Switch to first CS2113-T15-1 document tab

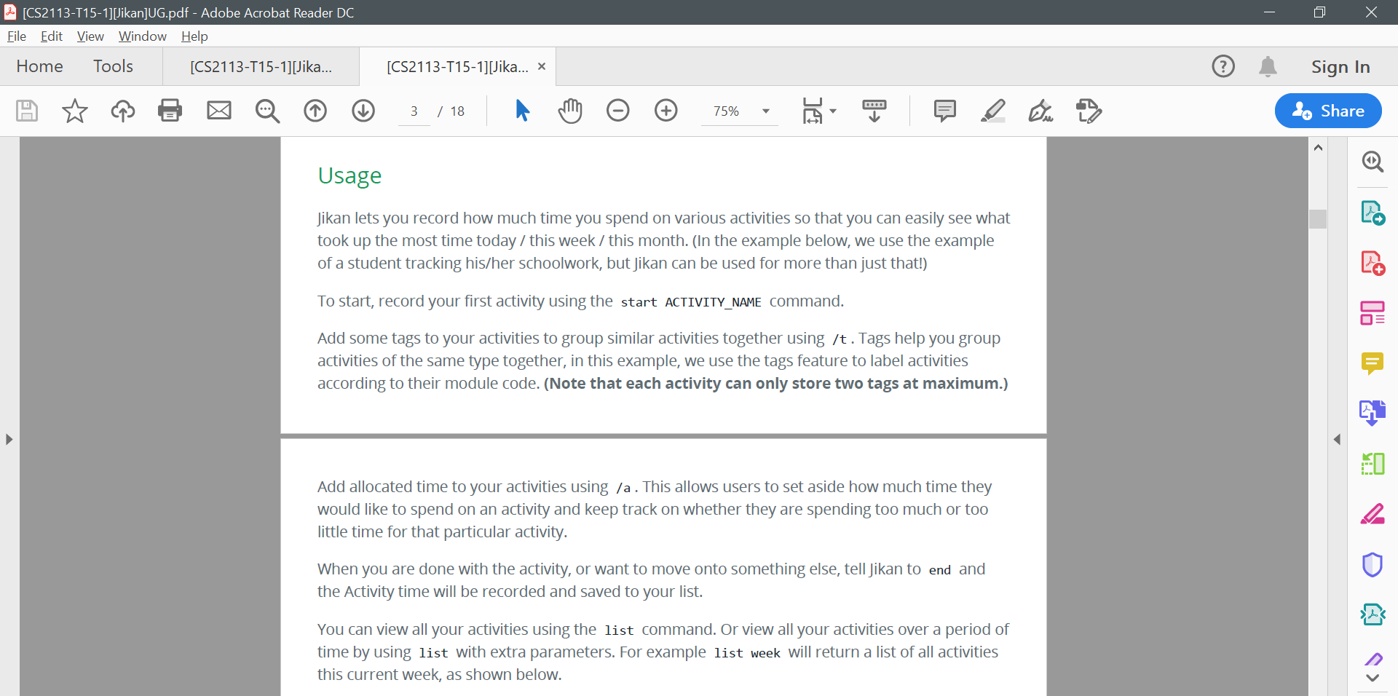261,66
